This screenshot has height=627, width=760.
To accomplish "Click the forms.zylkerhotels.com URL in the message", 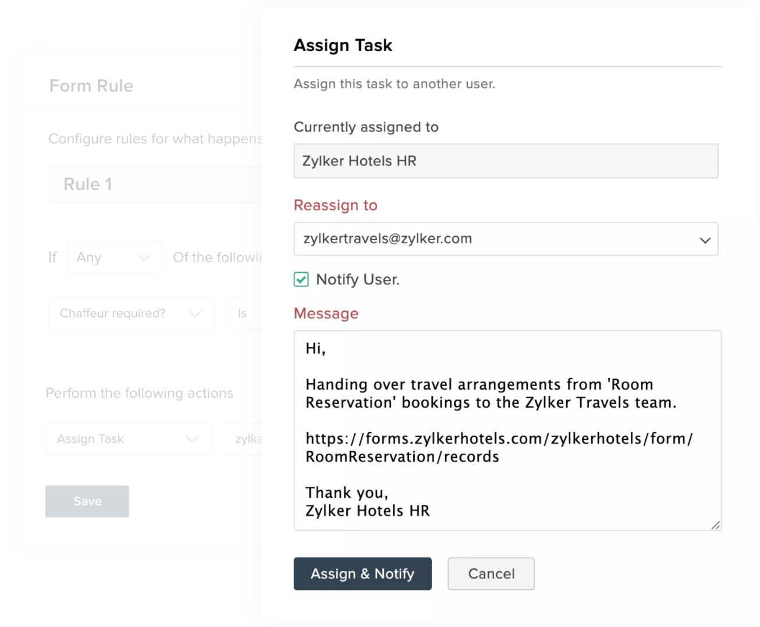I will pyautogui.click(x=499, y=447).
